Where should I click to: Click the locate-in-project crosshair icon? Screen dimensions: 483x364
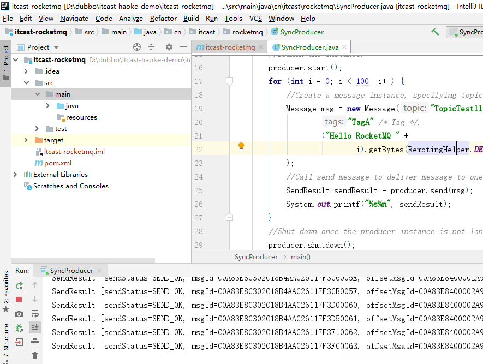(137, 47)
